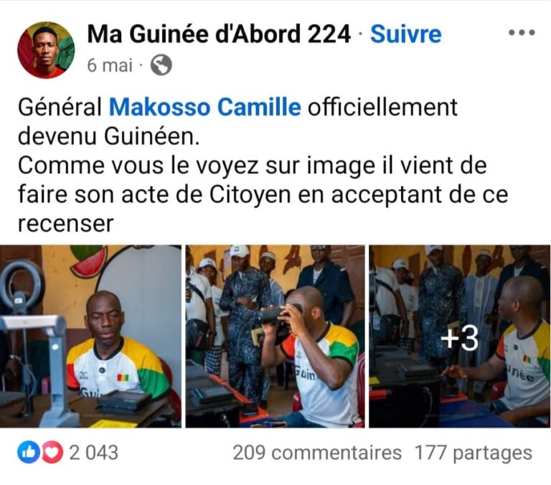
Task: Click the blue thumbs-up reaction icon
Action: click(29, 452)
